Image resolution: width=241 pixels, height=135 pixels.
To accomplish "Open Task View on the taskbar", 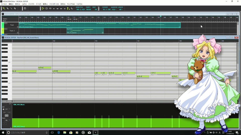I will [52, 132].
